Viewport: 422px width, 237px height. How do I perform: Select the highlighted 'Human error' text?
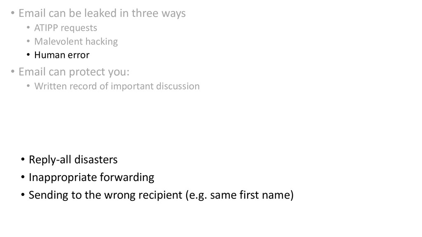coord(62,55)
